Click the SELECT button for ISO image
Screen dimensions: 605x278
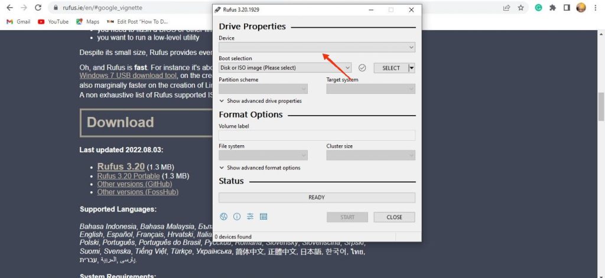[x=391, y=68]
